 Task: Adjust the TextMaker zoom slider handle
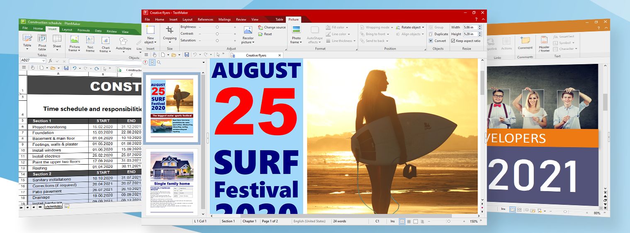448,221
